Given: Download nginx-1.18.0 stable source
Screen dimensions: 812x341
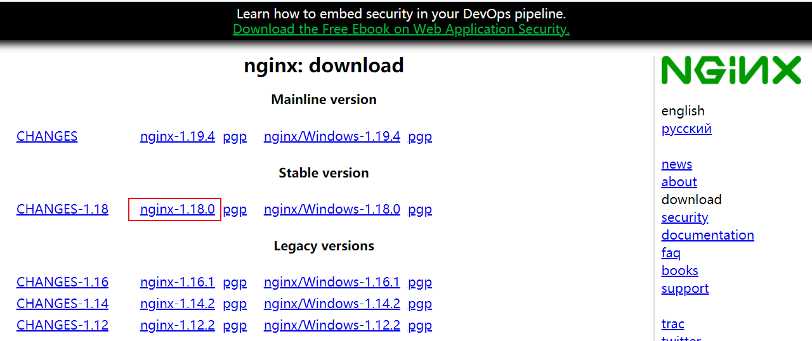Looking at the screenshot, I should [178, 209].
